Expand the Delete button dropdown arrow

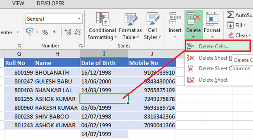[193, 37]
